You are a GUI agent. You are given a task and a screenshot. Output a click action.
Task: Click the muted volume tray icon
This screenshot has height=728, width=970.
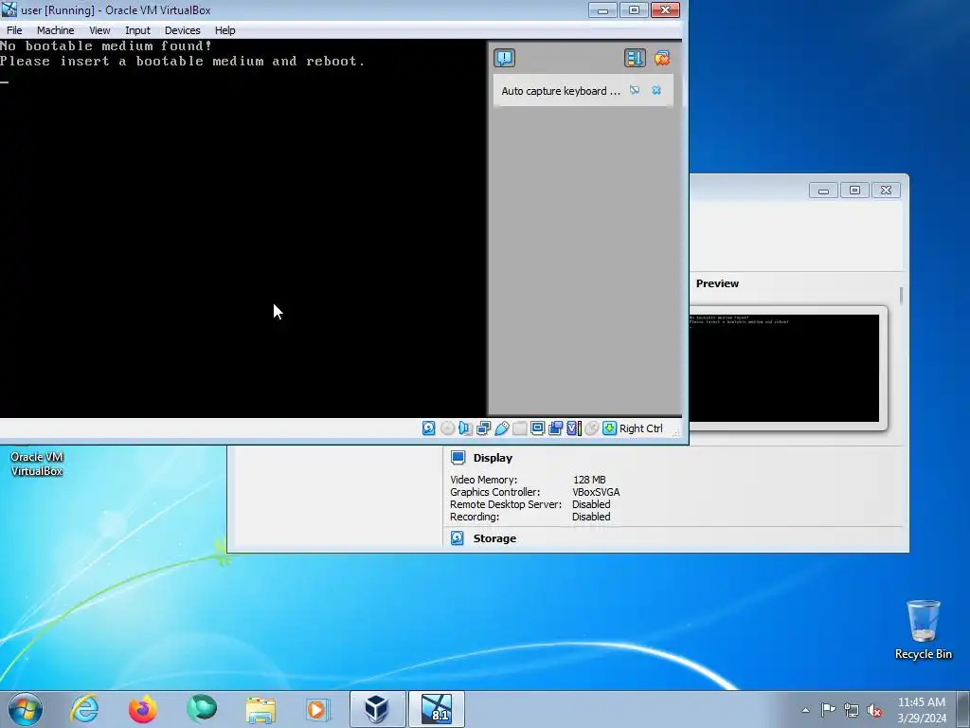[874, 710]
